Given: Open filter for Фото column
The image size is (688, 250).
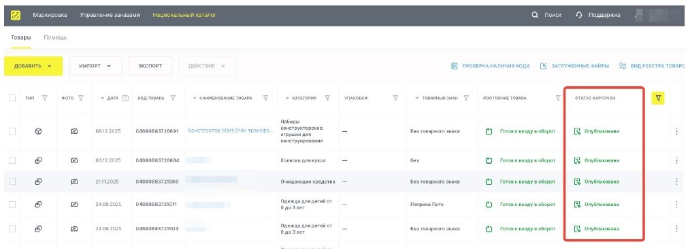Looking at the screenshot, I should [x=81, y=98].
